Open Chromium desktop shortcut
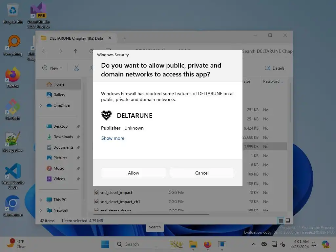336x252 pixels. (13, 206)
